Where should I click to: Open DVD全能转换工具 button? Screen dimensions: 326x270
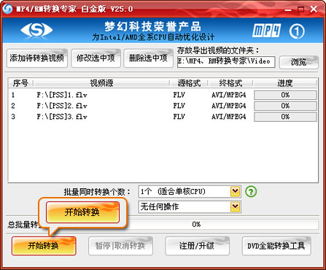tap(276, 246)
